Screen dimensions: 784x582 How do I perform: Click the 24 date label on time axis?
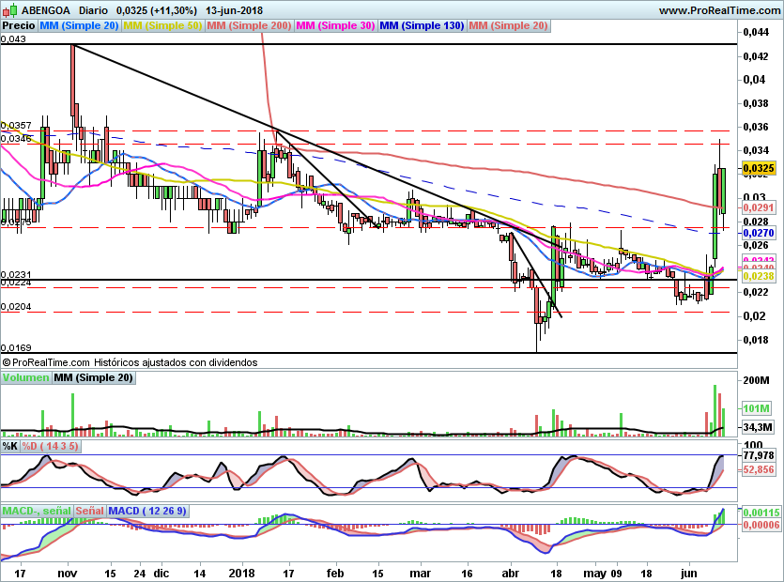coord(140,573)
